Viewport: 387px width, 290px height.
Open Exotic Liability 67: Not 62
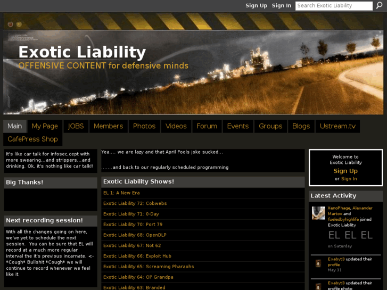pyautogui.click(x=132, y=246)
